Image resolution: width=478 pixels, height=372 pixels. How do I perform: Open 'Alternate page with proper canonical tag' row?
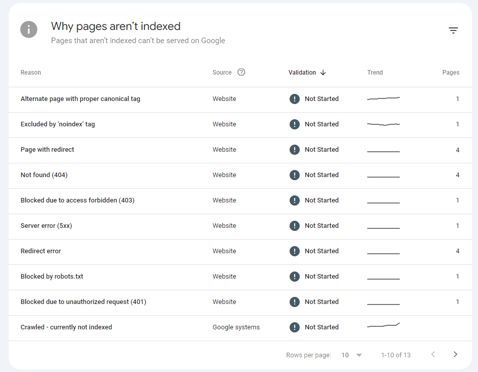point(240,99)
